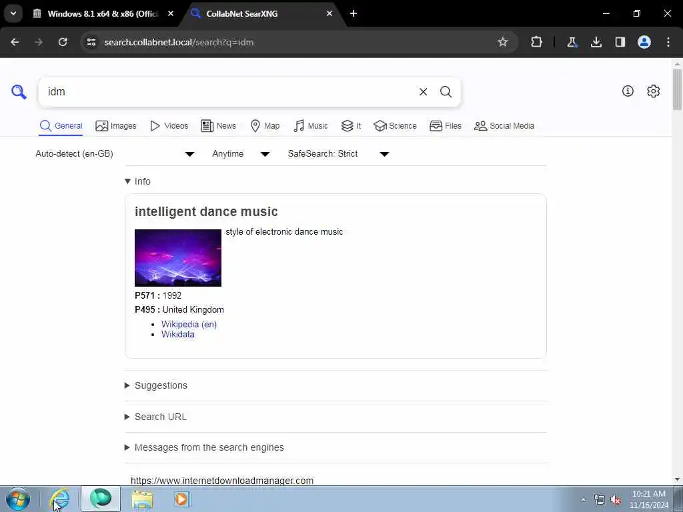Switch to the Images category
The image size is (683, 512).
[x=116, y=126]
